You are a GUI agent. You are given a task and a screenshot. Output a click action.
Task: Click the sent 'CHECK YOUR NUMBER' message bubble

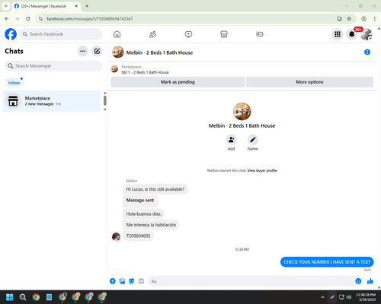[327, 262]
